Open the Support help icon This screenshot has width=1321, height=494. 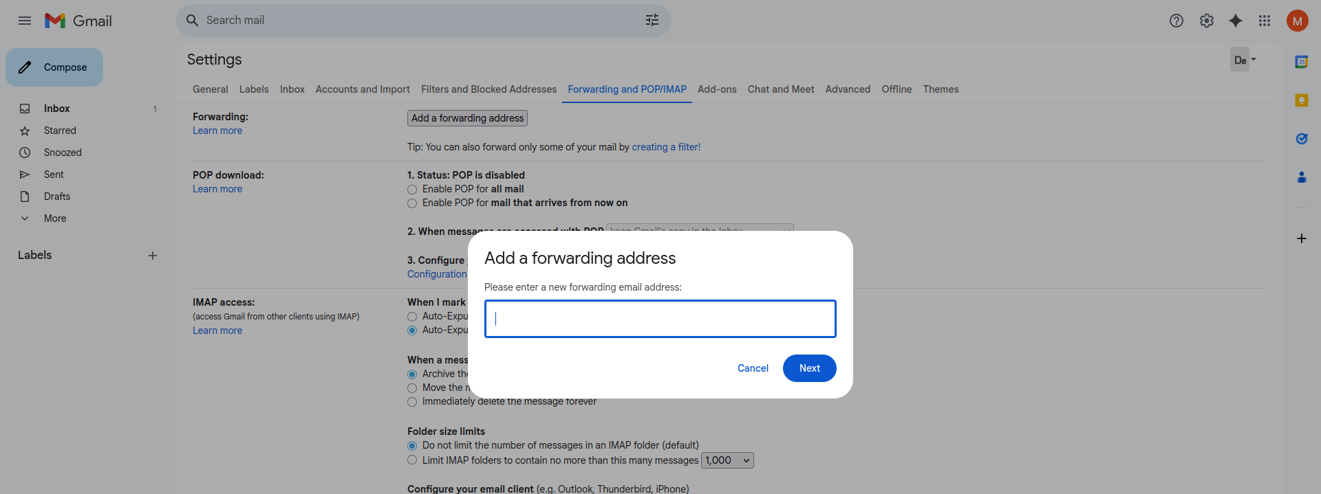coord(1177,21)
